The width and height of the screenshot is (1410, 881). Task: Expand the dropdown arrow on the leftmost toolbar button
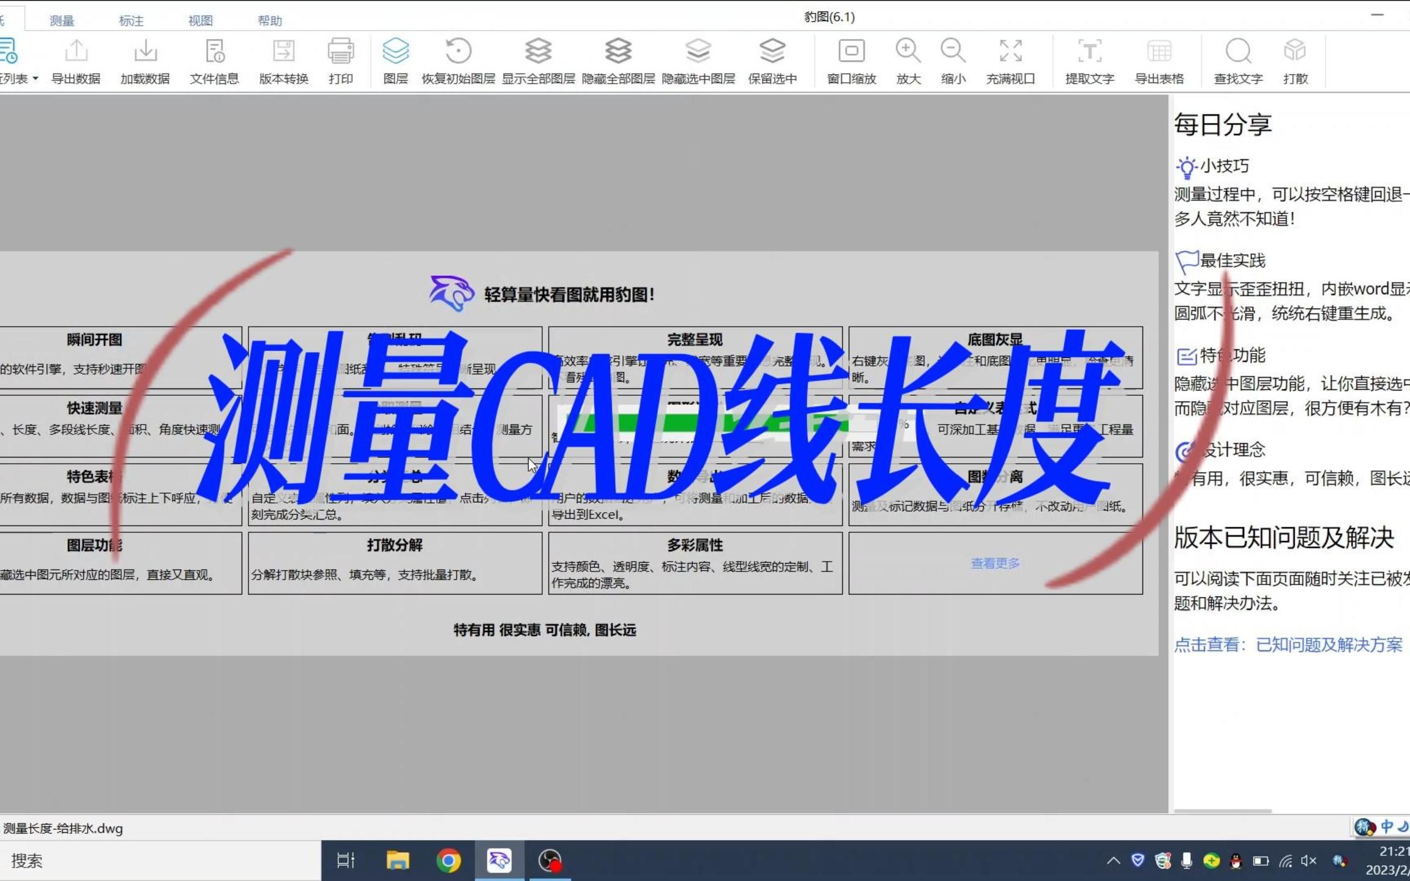tap(35, 78)
